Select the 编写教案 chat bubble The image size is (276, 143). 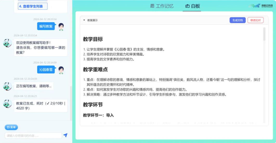coord(46,26)
